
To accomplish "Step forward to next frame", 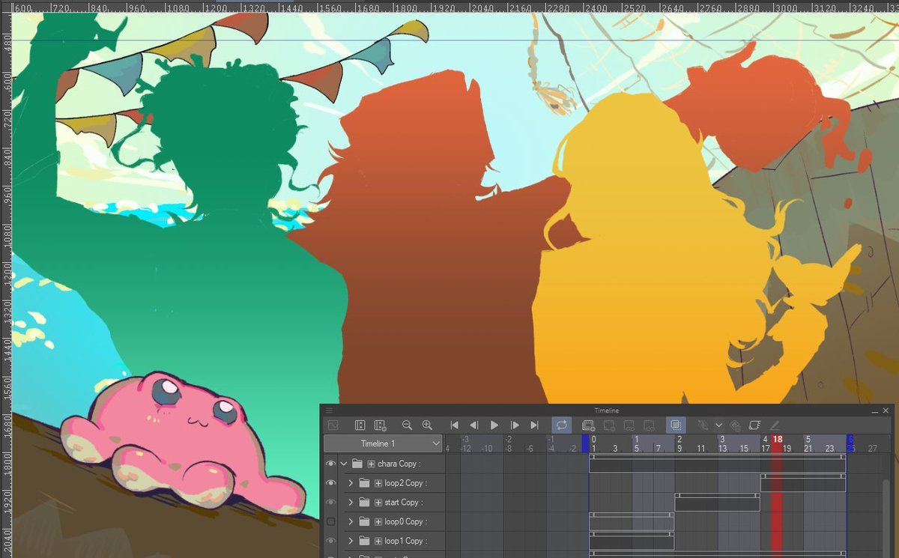I will point(515,425).
